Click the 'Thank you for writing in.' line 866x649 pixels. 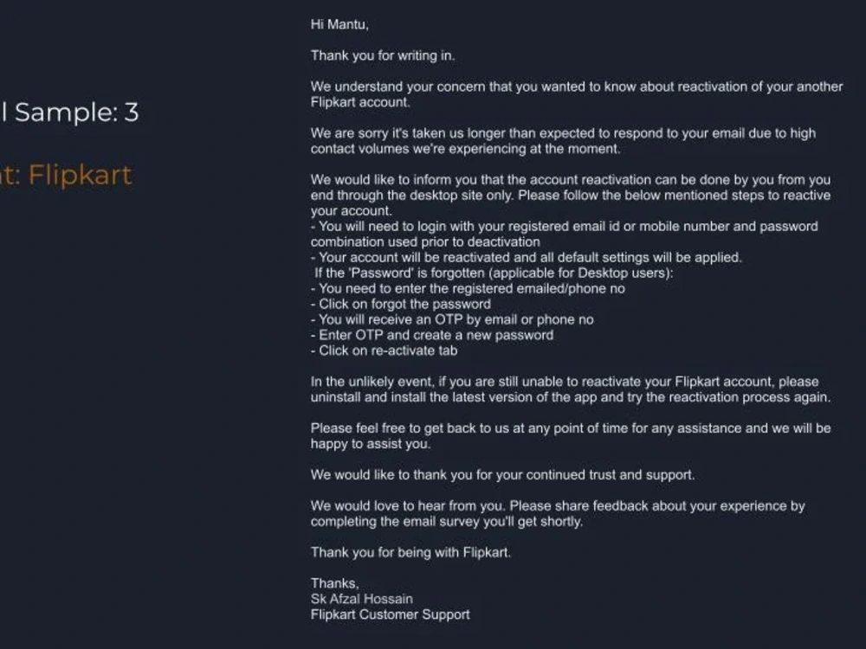pos(383,55)
